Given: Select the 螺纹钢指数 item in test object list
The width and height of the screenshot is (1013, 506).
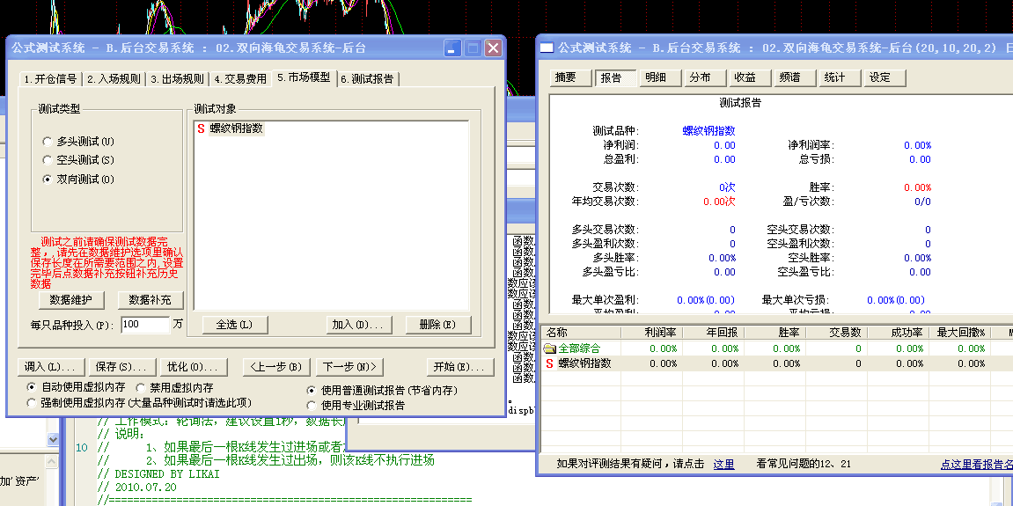Looking at the screenshot, I should (x=235, y=128).
